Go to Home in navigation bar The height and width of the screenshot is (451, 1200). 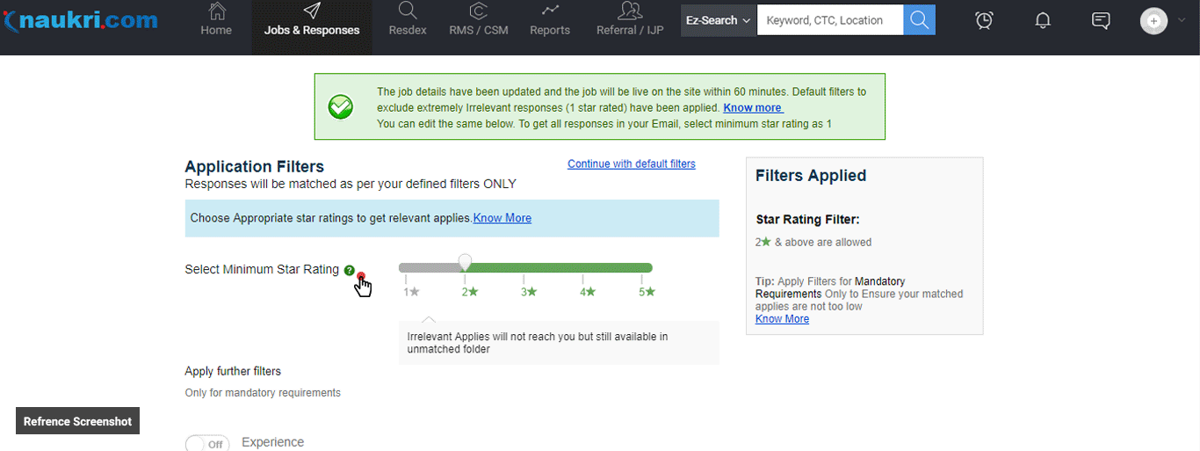216,20
